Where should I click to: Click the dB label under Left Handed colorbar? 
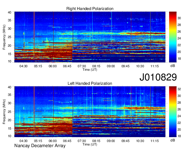tap(173, 140)
